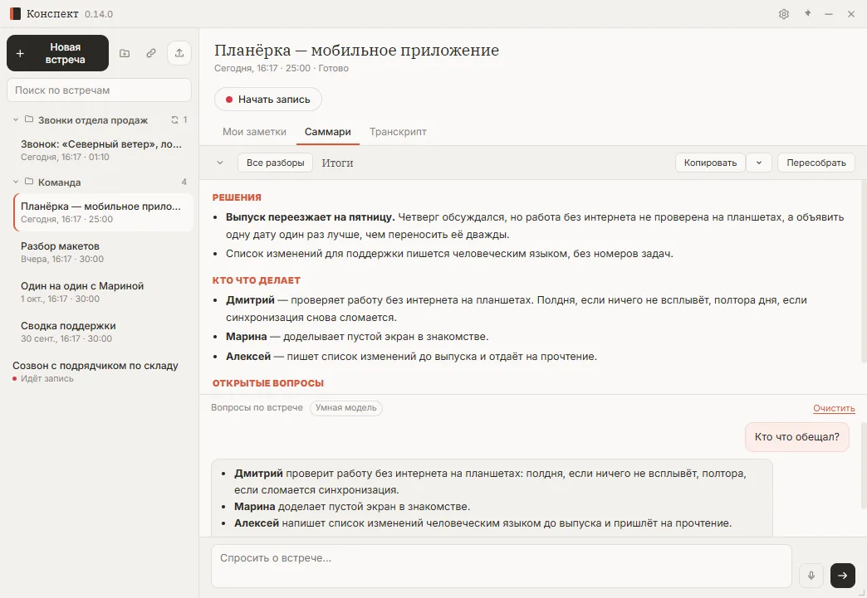This screenshot has width=867, height=598.
Task: Click the Все разборы button
Action: [276, 163]
